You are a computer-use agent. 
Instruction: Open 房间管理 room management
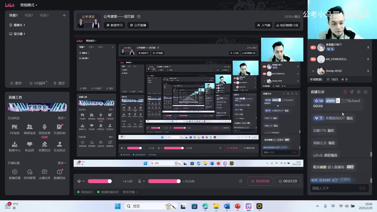pos(29,174)
